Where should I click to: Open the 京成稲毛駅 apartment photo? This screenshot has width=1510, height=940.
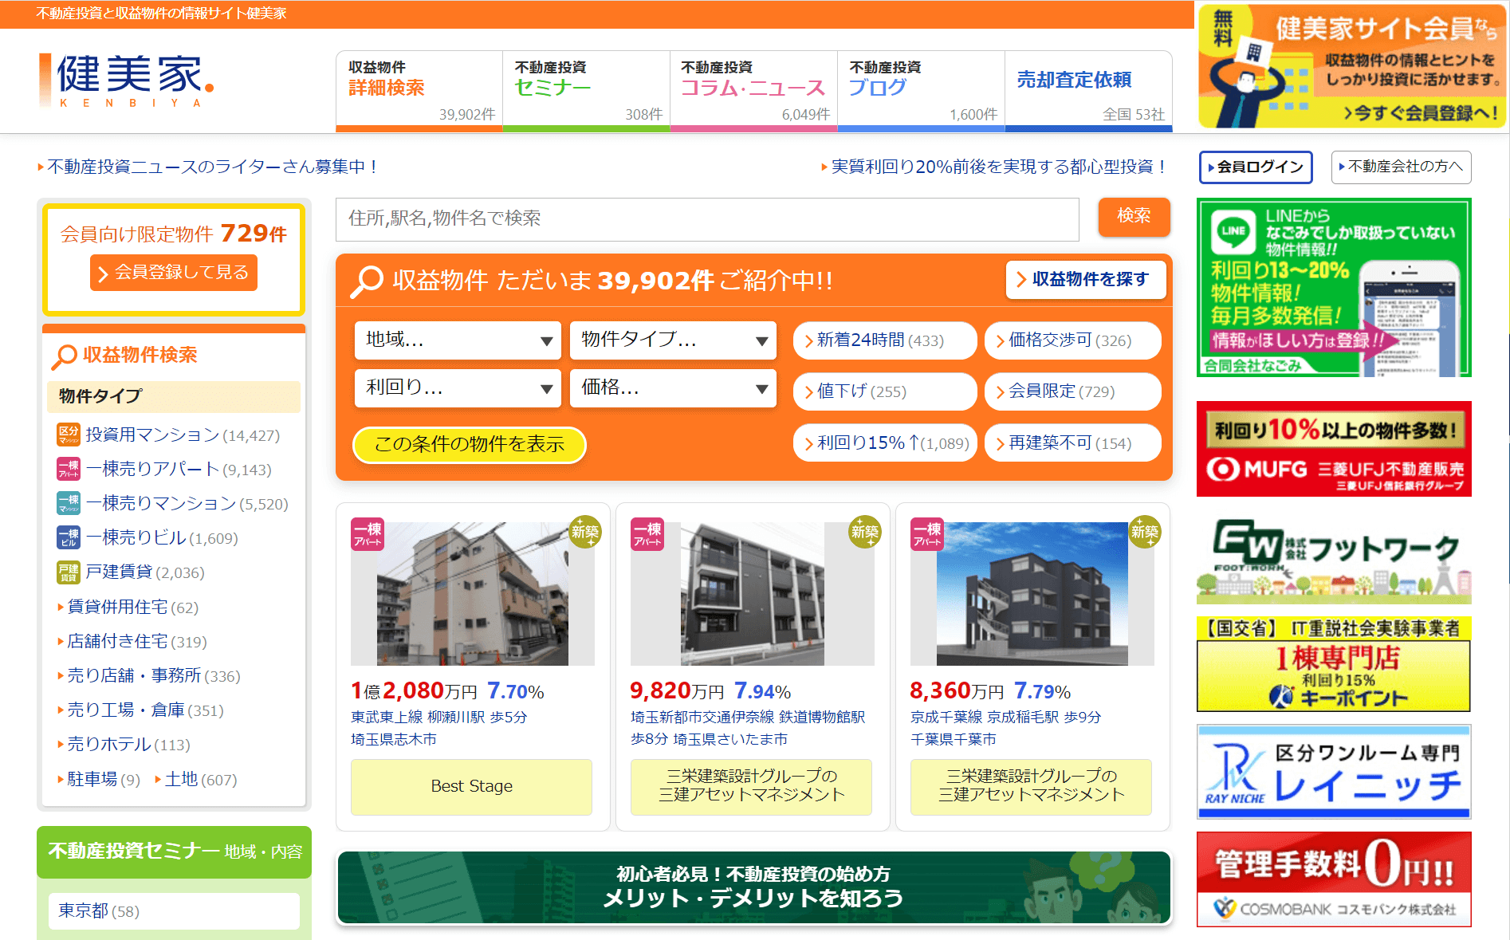point(1032,594)
